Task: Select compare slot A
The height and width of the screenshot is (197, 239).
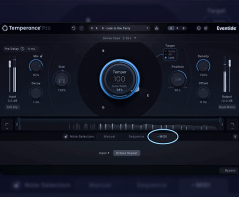Action: (x=171, y=28)
